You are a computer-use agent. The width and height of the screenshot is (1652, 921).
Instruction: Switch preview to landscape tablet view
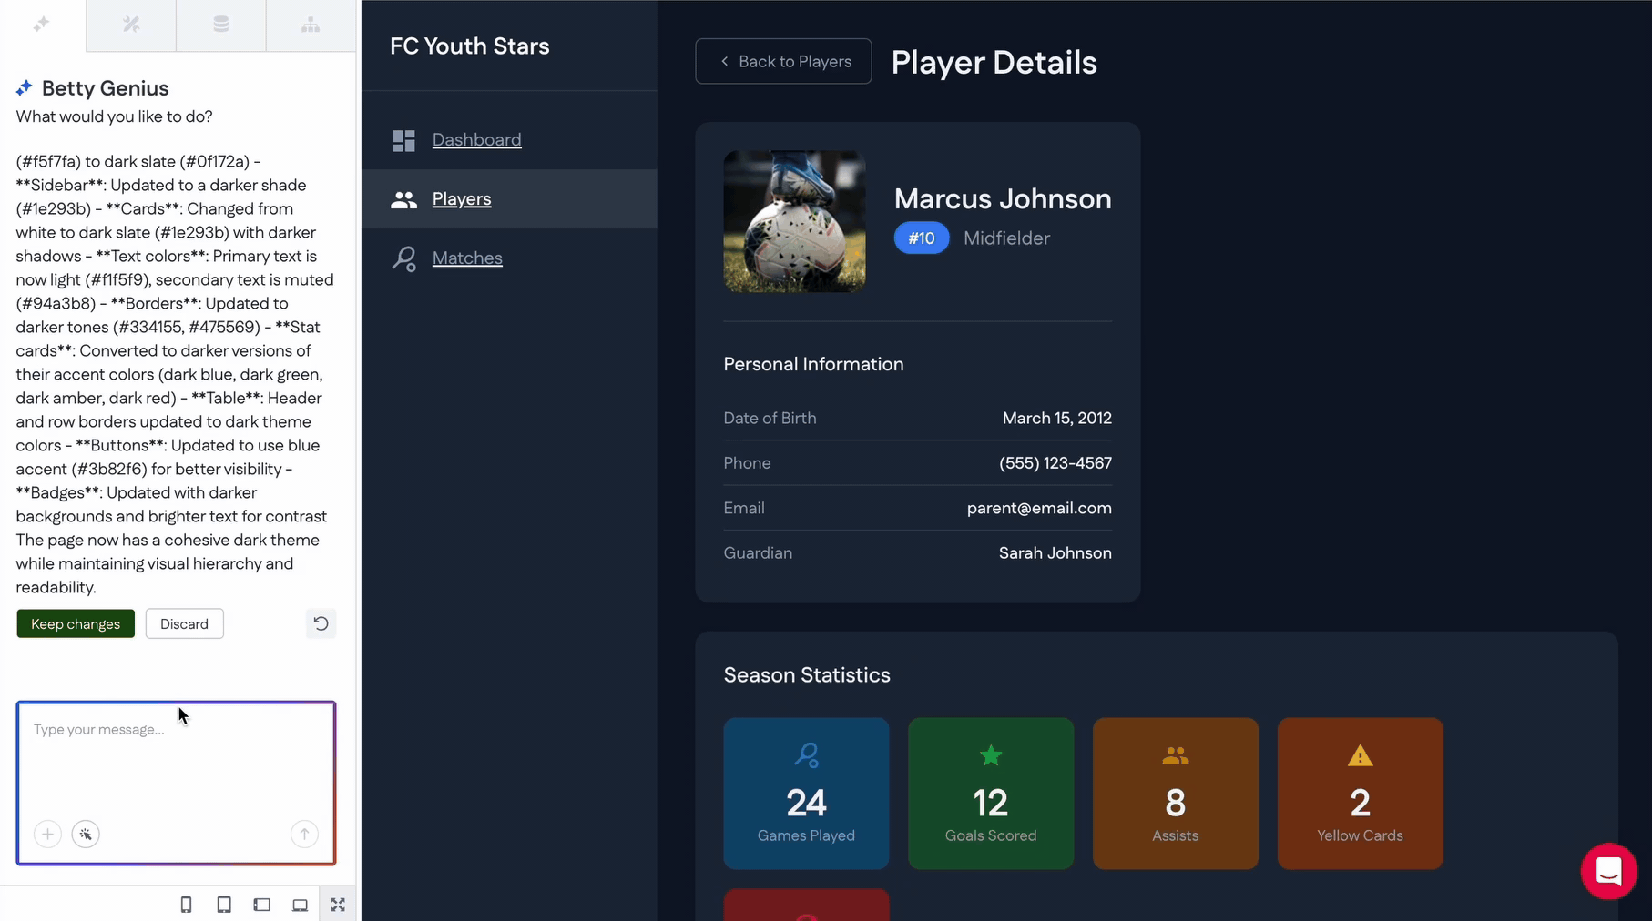click(x=262, y=905)
